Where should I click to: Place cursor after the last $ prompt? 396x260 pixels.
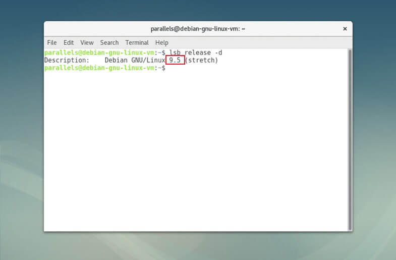point(168,68)
